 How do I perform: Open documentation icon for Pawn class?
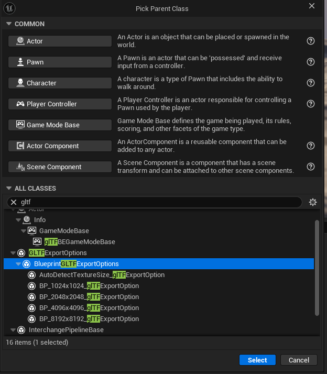[x=311, y=62]
